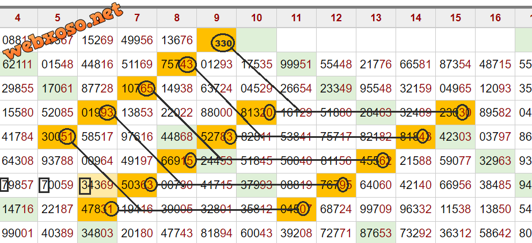Screen dimensions: 532x243
Task: Click the number 58642 in column 16
Action: (x=495, y=233)
